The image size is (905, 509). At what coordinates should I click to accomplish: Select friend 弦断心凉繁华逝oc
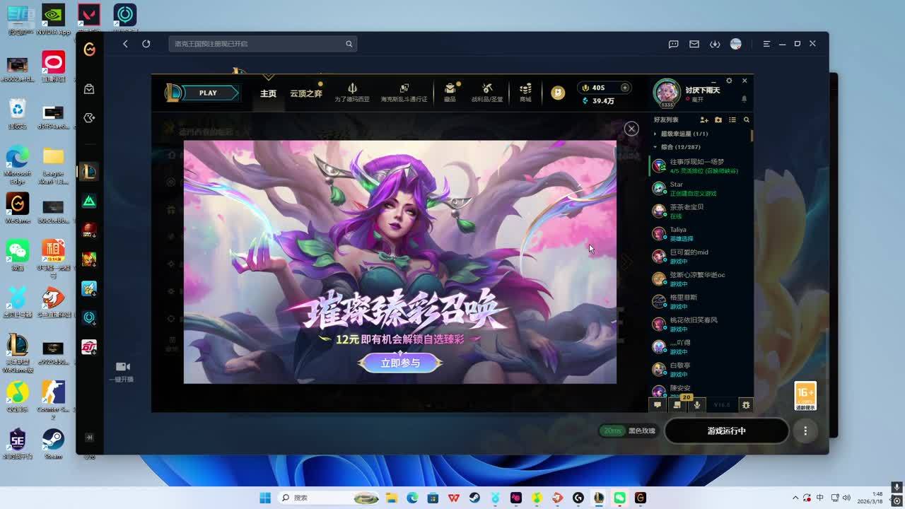[x=700, y=279]
